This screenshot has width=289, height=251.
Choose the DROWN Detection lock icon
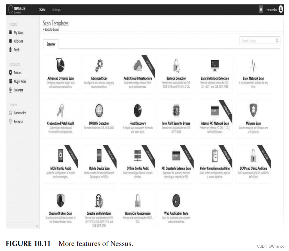point(99,110)
